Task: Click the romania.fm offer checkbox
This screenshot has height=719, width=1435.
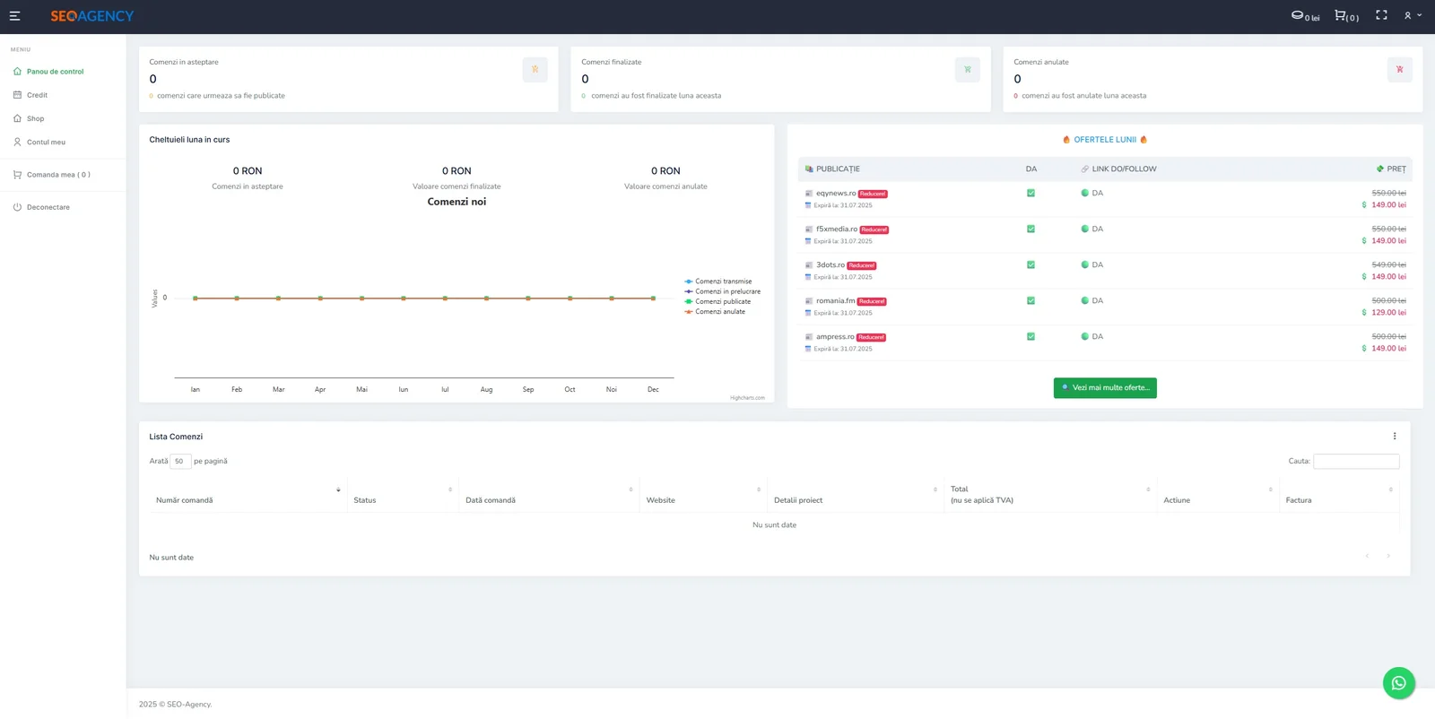Action: [x=1031, y=300]
